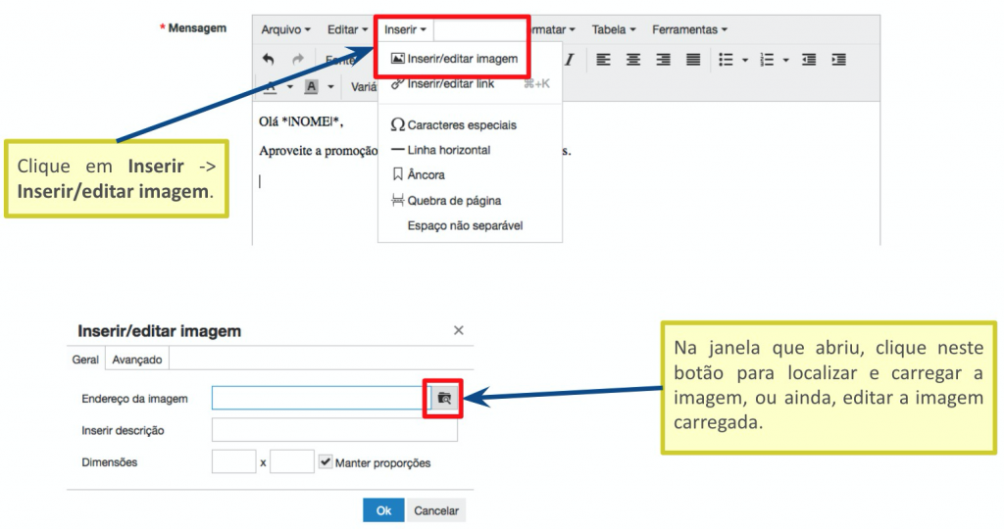Justify the text
1004x529 pixels.
tap(693, 60)
